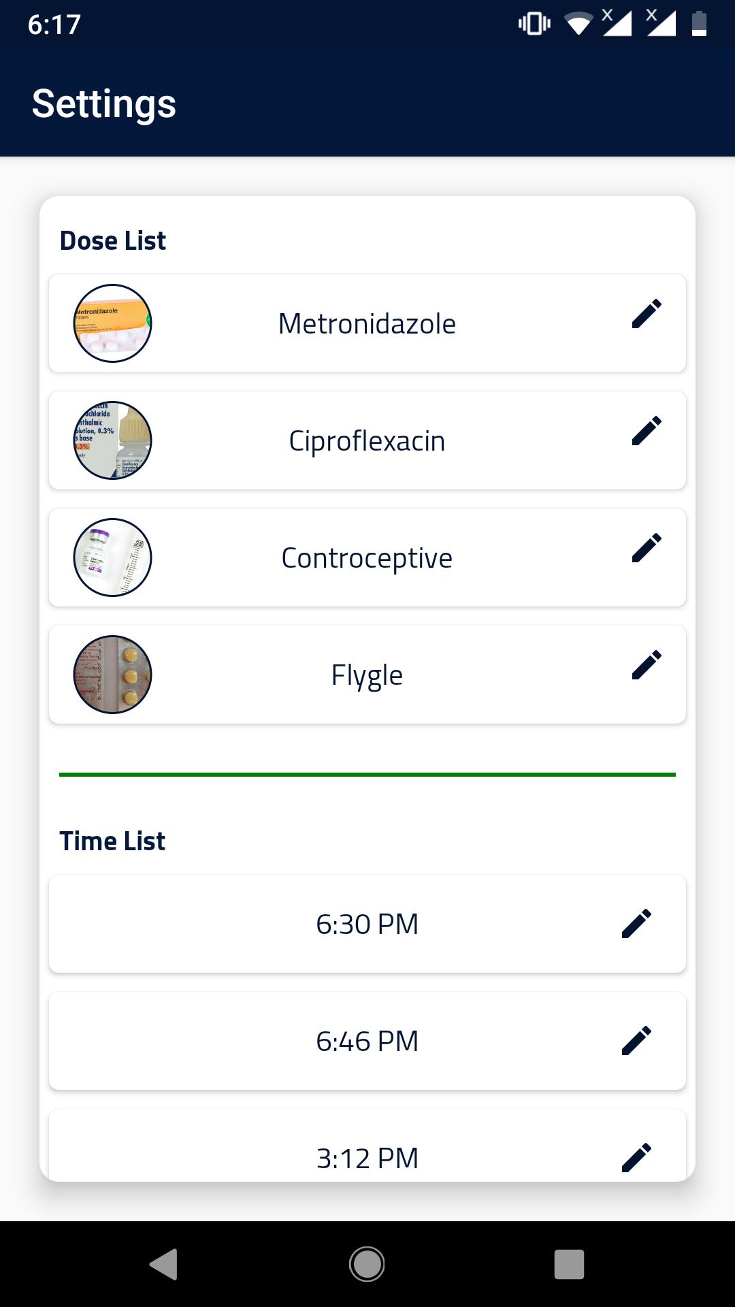Tap the Controceptive vial picture
The width and height of the screenshot is (735, 1307).
click(x=112, y=558)
